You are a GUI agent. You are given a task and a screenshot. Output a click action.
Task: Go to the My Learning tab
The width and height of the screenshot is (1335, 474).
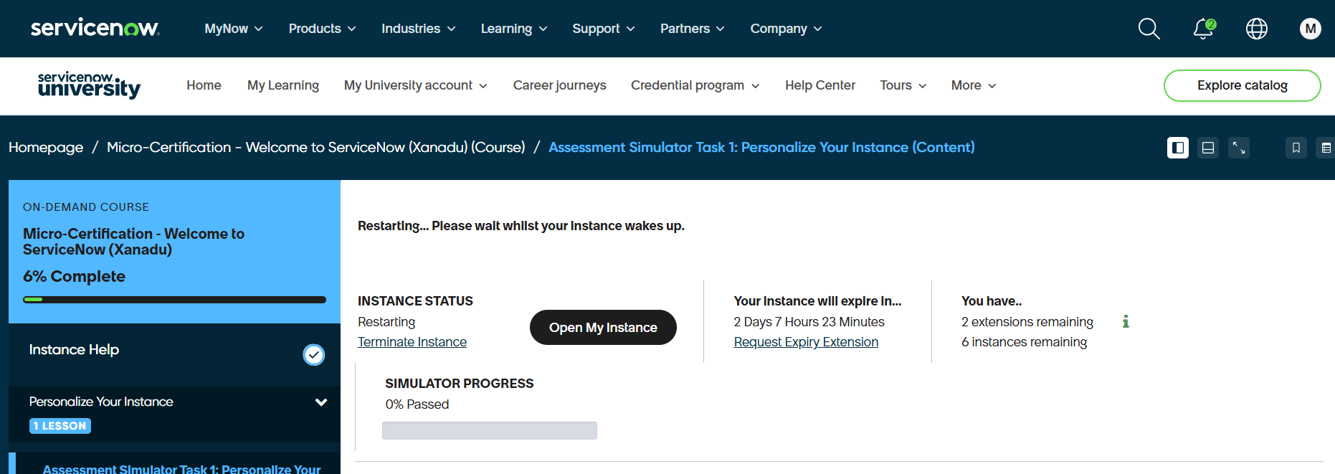click(x=283, y=85)
